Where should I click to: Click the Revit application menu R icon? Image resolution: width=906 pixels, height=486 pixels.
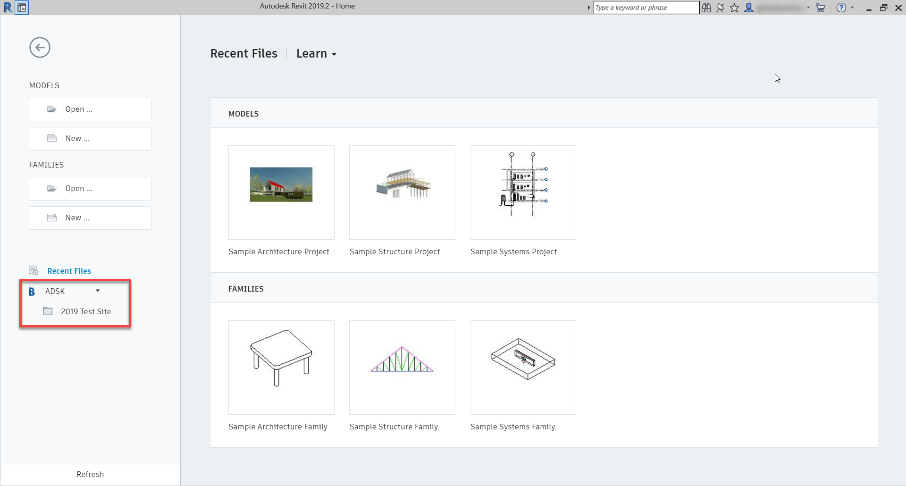7,7
